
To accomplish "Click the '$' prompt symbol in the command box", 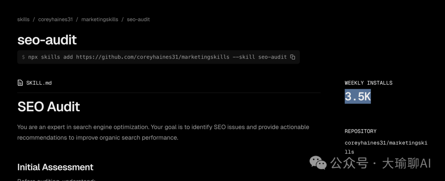I will pos(23,57).
